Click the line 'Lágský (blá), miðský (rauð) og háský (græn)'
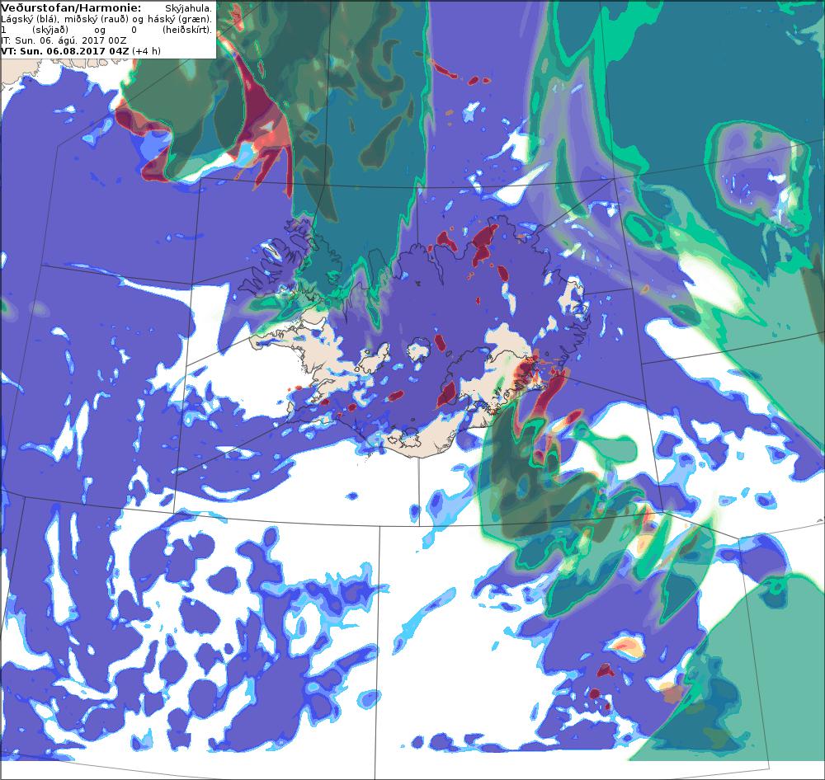The image size is (825, 780). click(x=106, y=19)
